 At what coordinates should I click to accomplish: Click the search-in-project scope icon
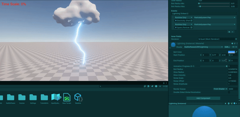[145, 86]
